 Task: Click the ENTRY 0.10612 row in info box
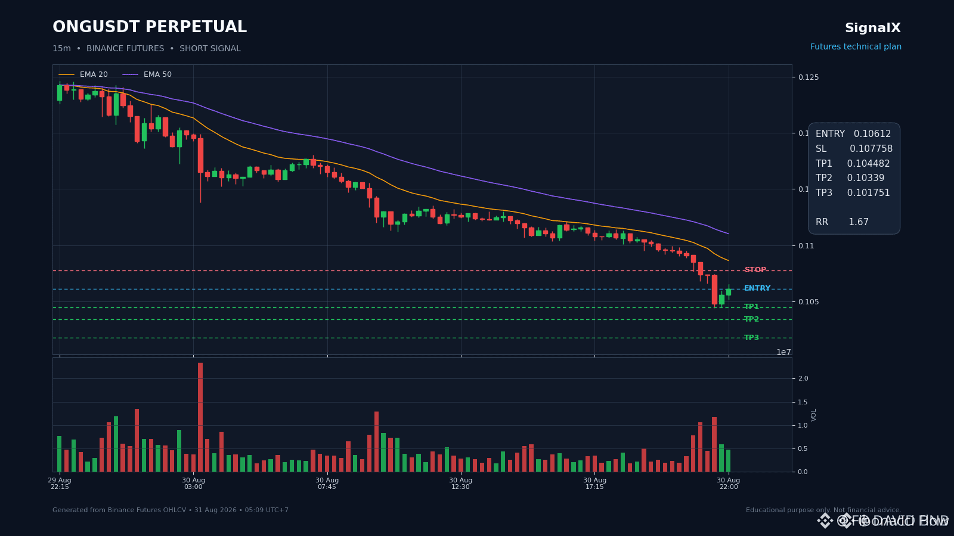pos(853,134)
